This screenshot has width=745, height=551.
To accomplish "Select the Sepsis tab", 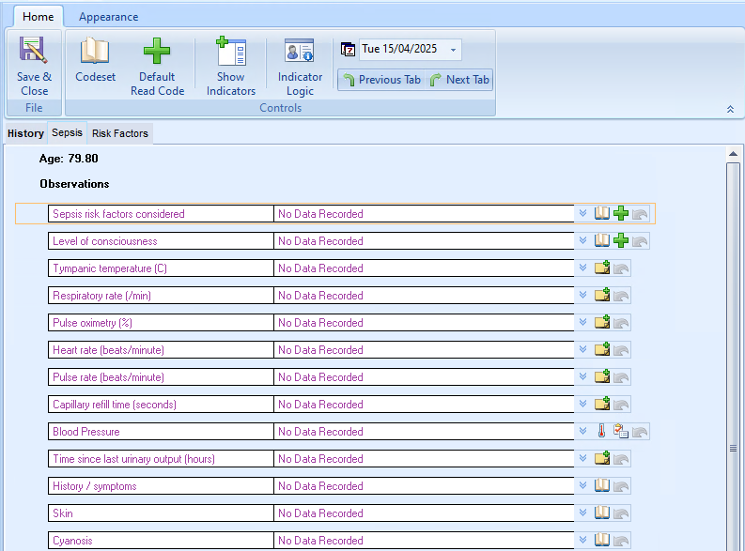I will click(67, 133).
